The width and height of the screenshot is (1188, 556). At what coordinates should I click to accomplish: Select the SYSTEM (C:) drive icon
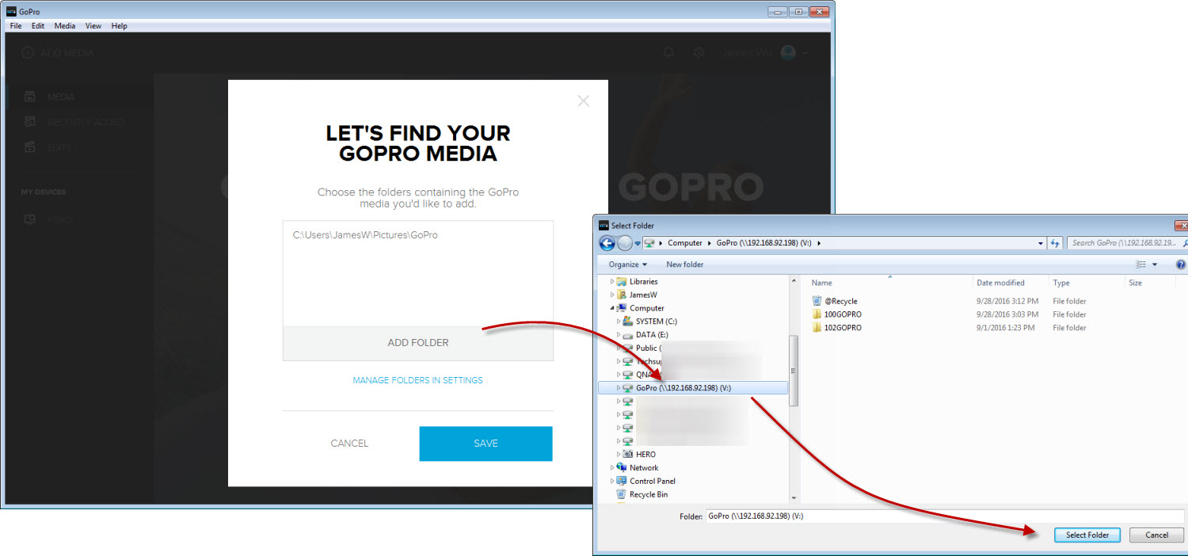pyautogui.click(x=628, y=322)
